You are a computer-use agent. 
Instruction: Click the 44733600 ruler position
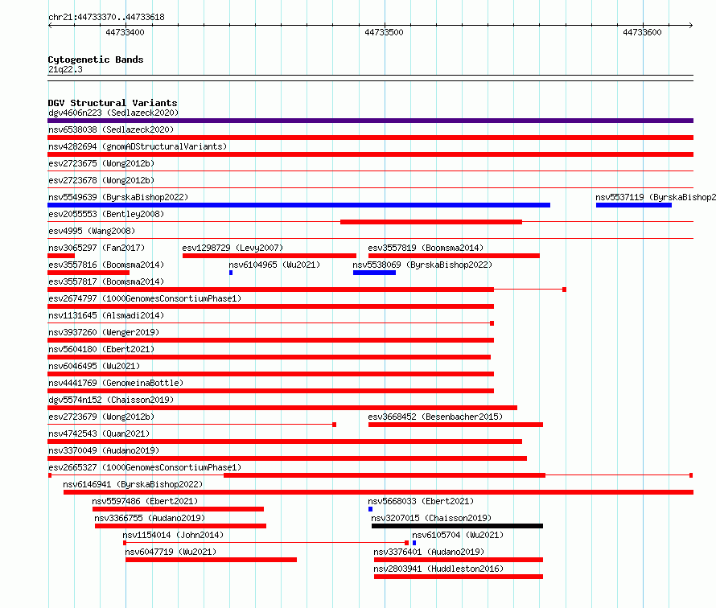(642, 32)
